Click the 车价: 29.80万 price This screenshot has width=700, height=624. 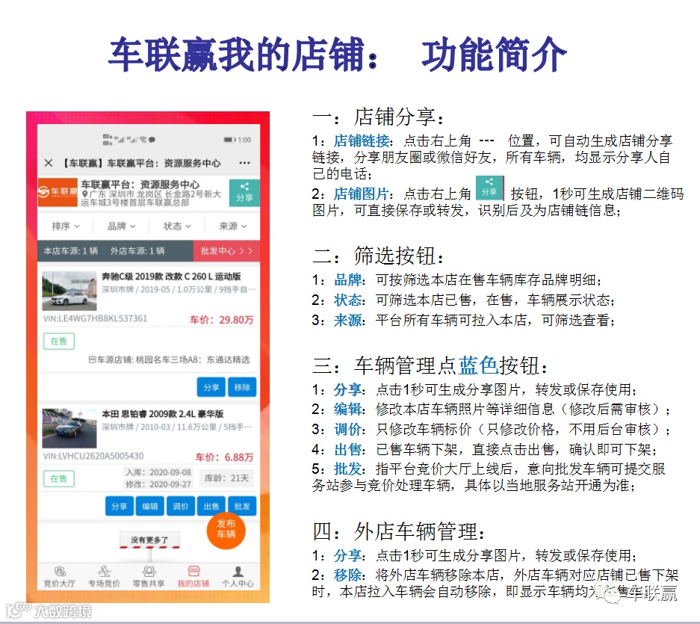point(221,320)
